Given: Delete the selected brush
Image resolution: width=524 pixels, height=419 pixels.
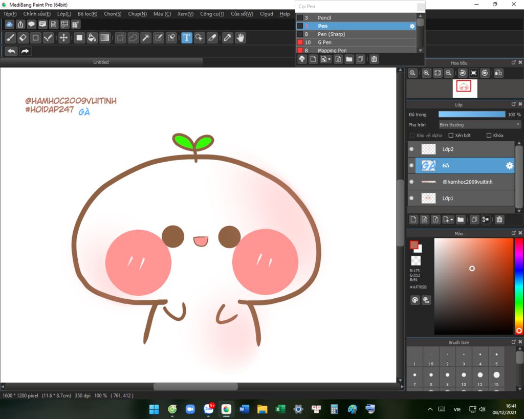Looking at the screenshot, I should pos(374,59).
